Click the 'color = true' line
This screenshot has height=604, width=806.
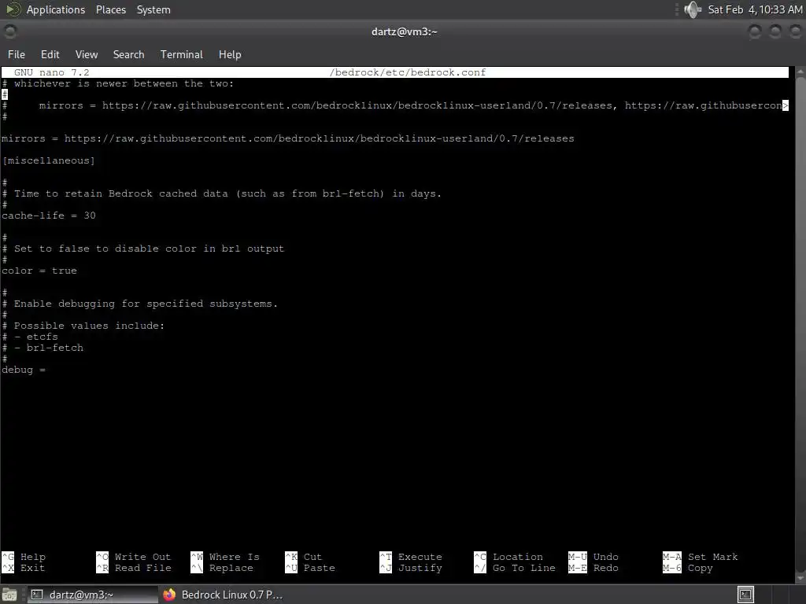(x=39, y=271)
